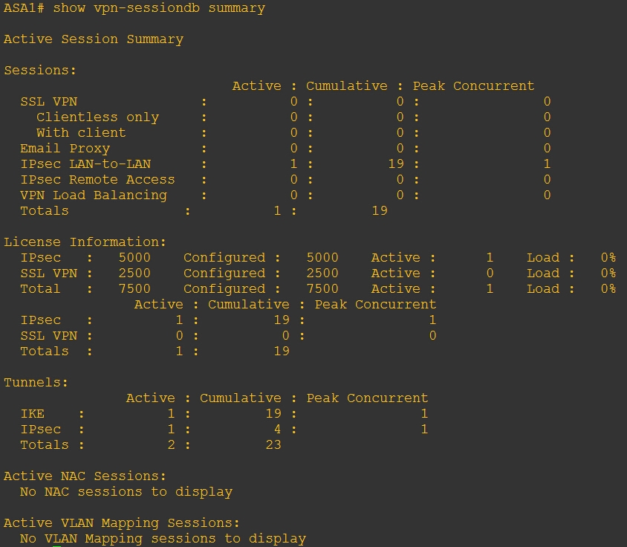Click the command 'show vpn-sessiondb summary'
The height and width of the screenshot is (547, 627).
click(159, 8)
